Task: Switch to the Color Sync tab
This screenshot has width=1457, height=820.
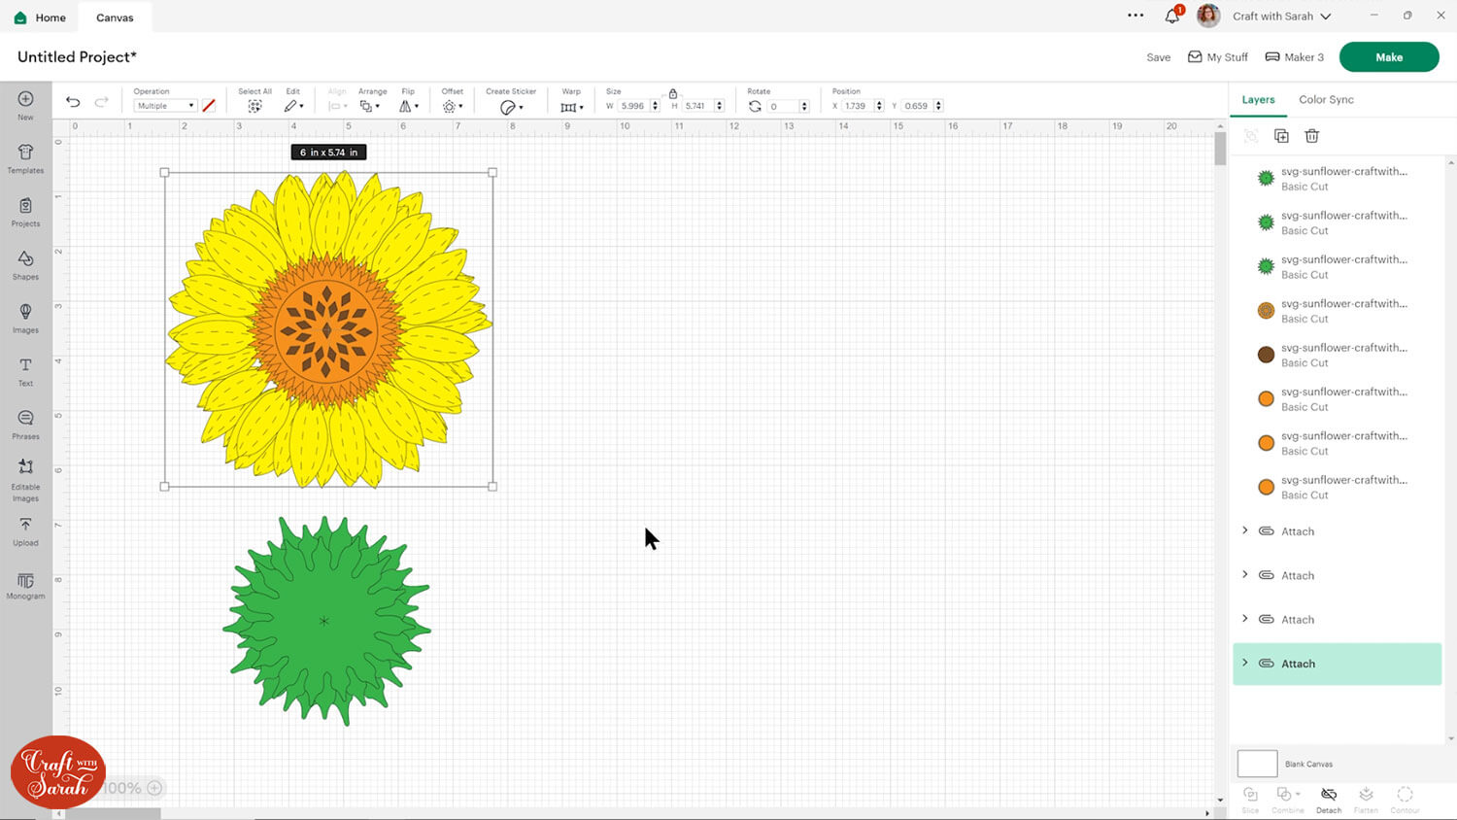Action: (1325, 99)
